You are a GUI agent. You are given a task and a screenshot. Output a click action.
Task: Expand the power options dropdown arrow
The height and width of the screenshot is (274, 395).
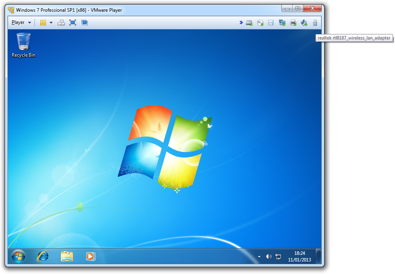[x=51, y=23]
